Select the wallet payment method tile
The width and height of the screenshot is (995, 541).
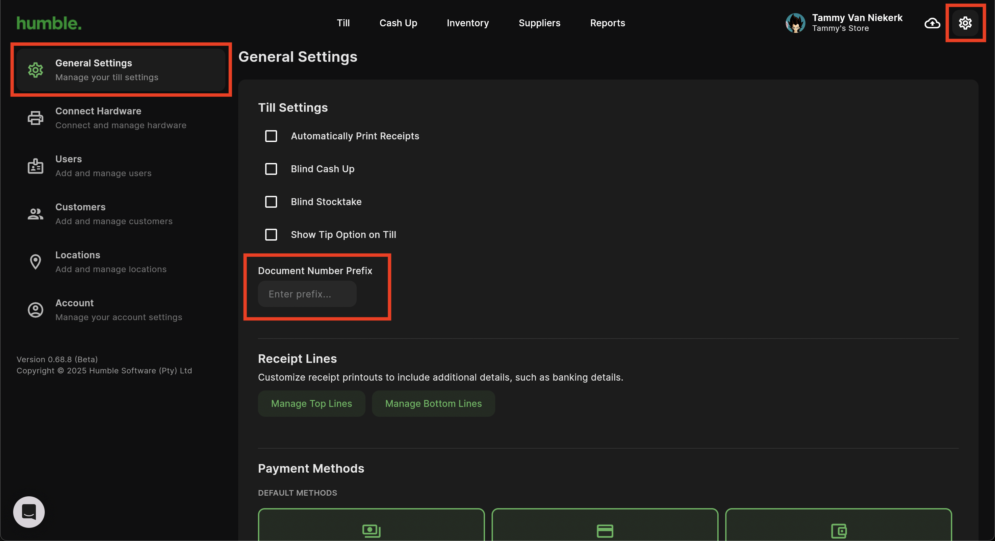coord(839,525)
